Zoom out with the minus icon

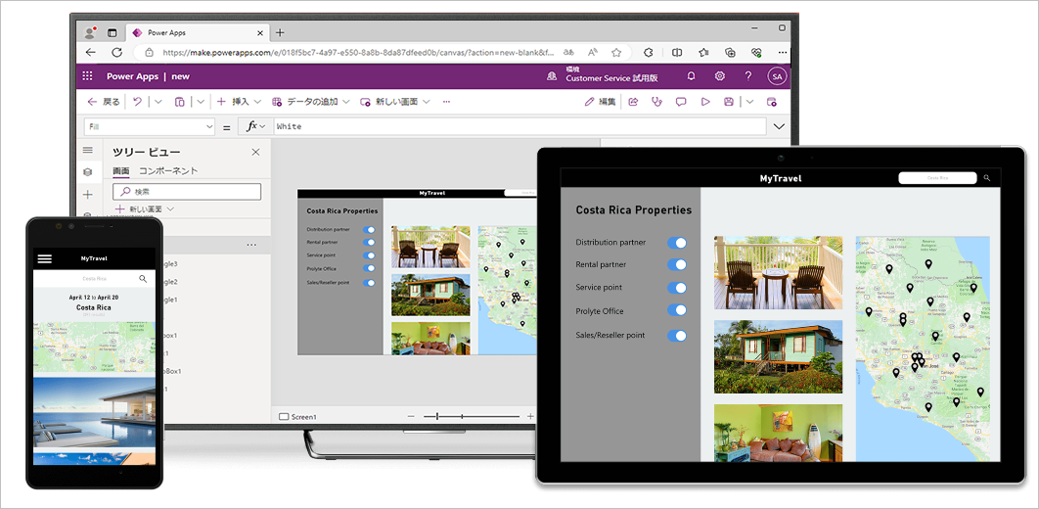[x=411, y=416]
